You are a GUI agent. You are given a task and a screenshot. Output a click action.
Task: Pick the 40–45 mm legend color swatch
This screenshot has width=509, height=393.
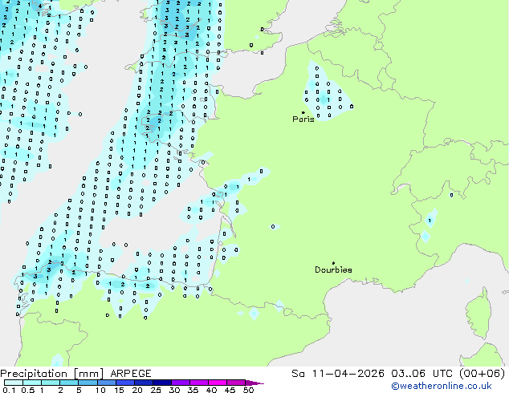tap(218, 383)
